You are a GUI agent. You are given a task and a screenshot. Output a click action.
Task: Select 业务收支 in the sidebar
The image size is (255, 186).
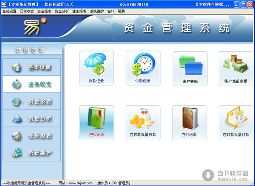tap(32, 84)
